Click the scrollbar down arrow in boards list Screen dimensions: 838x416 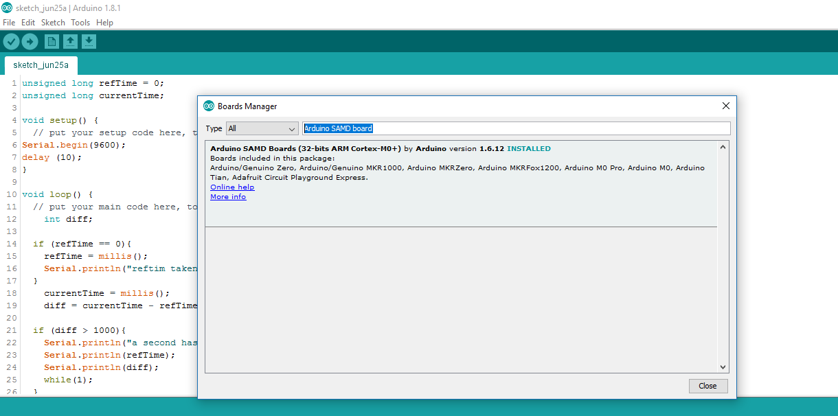[723, 367]
